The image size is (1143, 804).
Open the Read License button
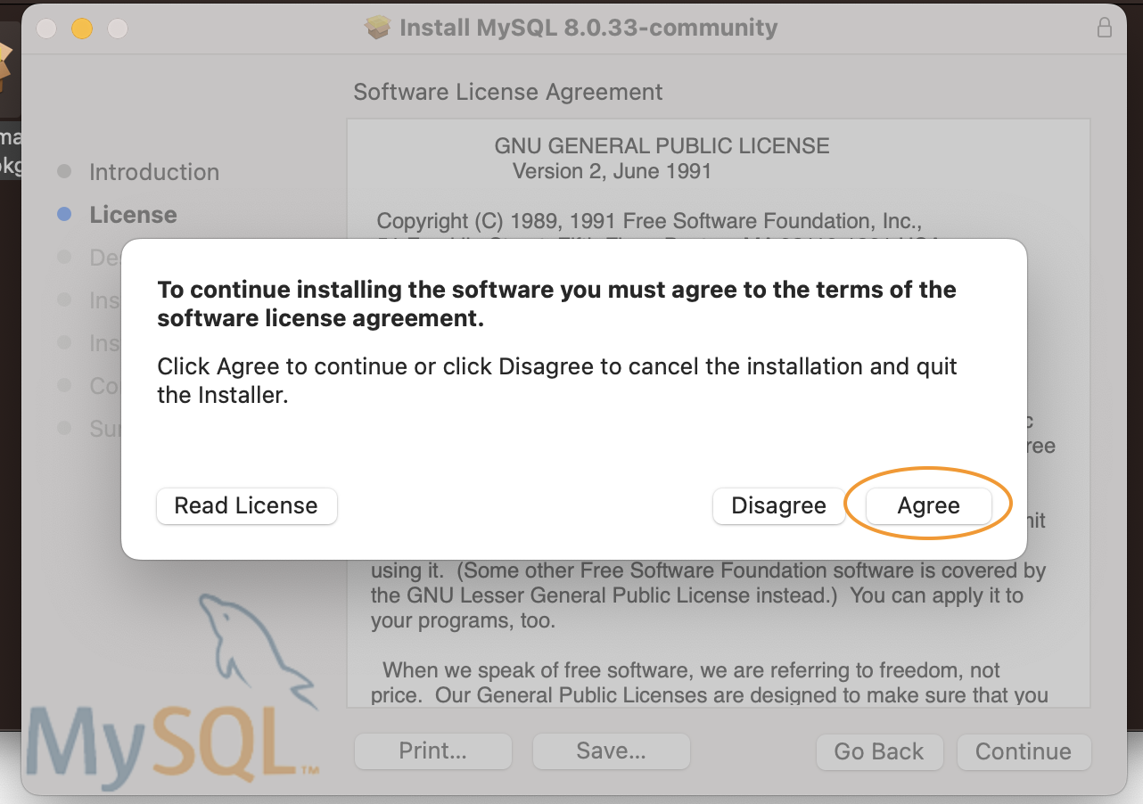click(246, 505)
